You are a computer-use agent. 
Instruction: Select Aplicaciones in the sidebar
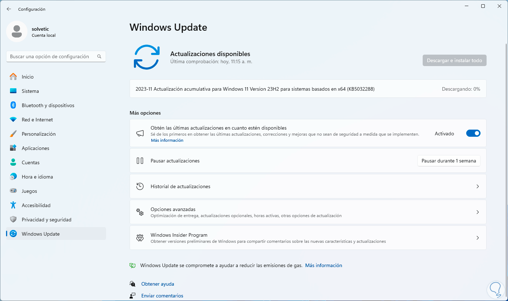point(56,148)
